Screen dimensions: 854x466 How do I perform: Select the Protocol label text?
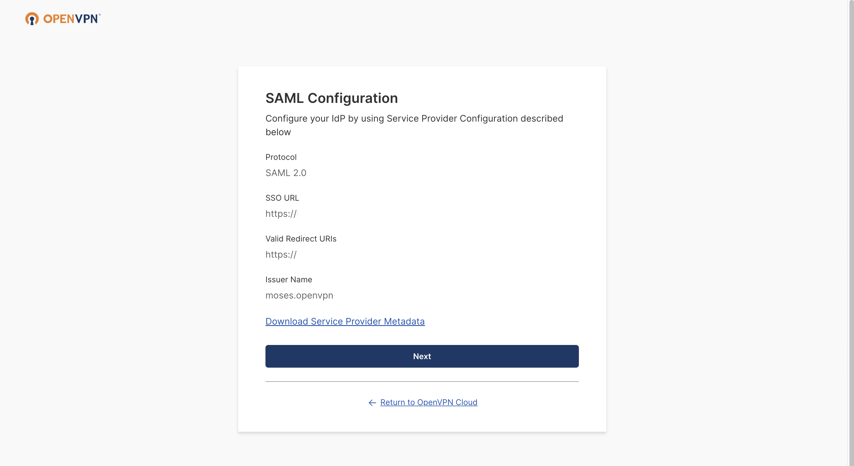(281, 157)
